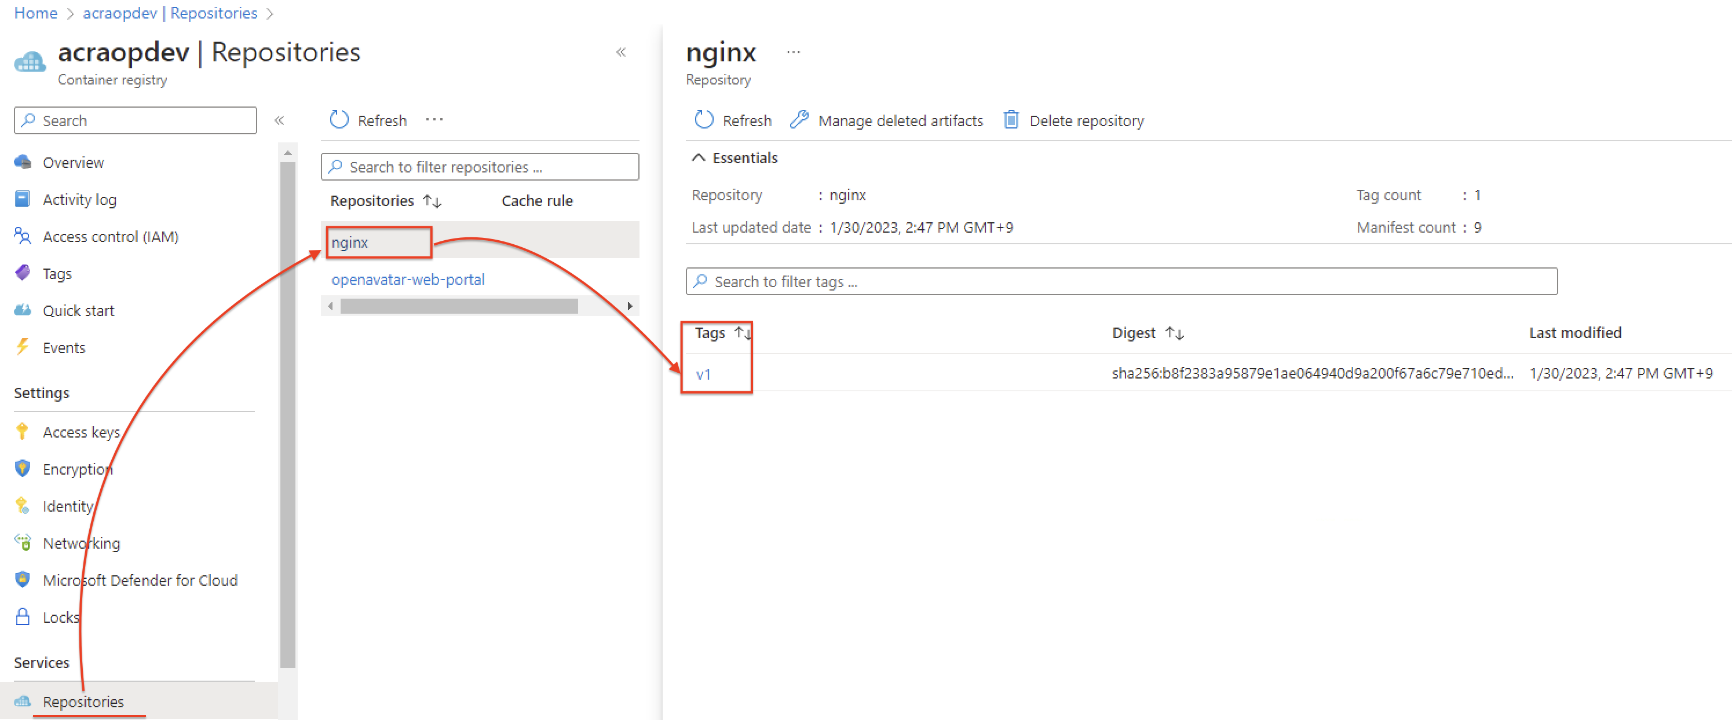Screen dimensions: 1732x720
Task: Sort tags using the Tags sort arrows
Action: coord(743,333)
